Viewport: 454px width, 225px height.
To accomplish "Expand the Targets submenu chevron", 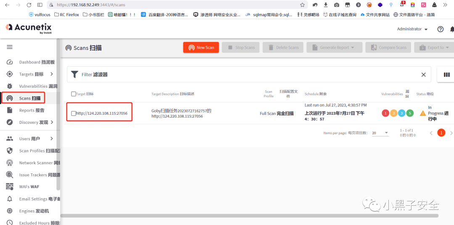I will click(52, 74).
